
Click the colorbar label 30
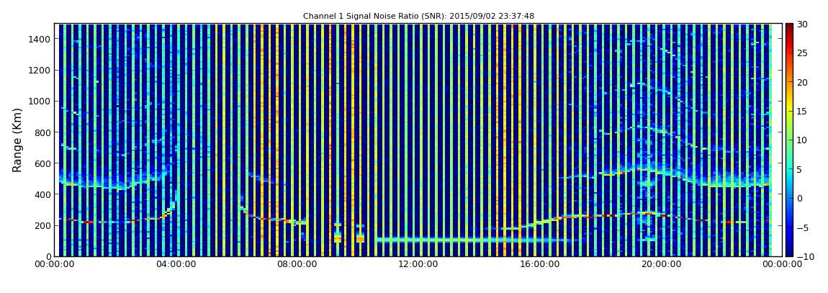click(x=803, y=24)
